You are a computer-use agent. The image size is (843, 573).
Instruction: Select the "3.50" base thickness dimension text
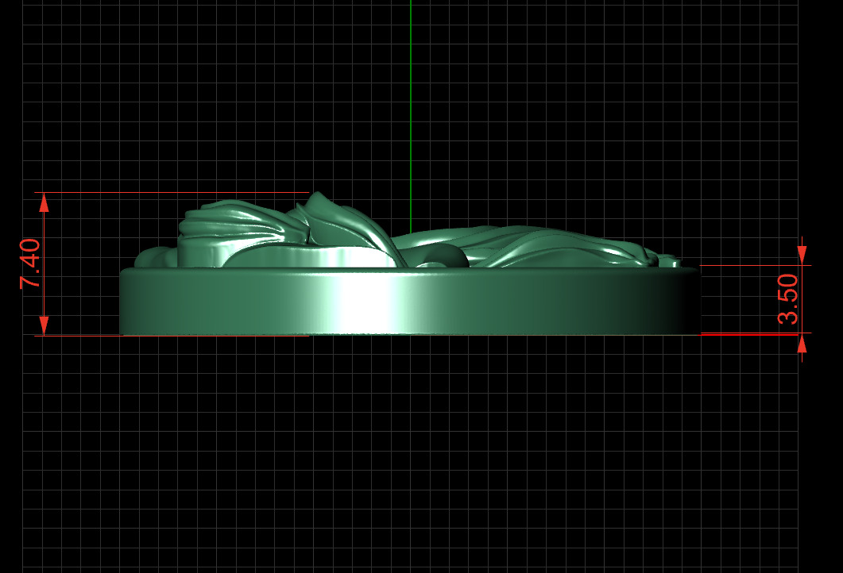788,298
